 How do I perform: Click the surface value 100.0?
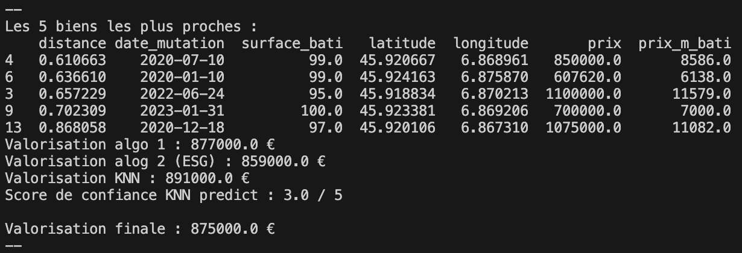pyautogui.click(x=322, y=111)
